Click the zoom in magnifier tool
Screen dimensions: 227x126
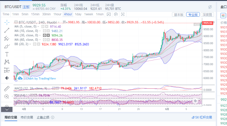coord(7,96)
